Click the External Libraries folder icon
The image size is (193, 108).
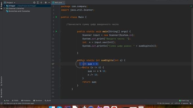click(x=7, y=8)
